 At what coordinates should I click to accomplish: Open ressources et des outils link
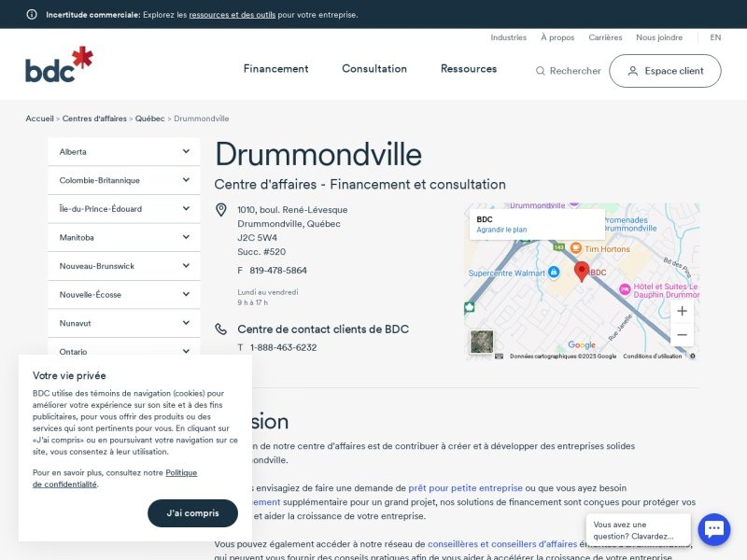pos(232,15)
